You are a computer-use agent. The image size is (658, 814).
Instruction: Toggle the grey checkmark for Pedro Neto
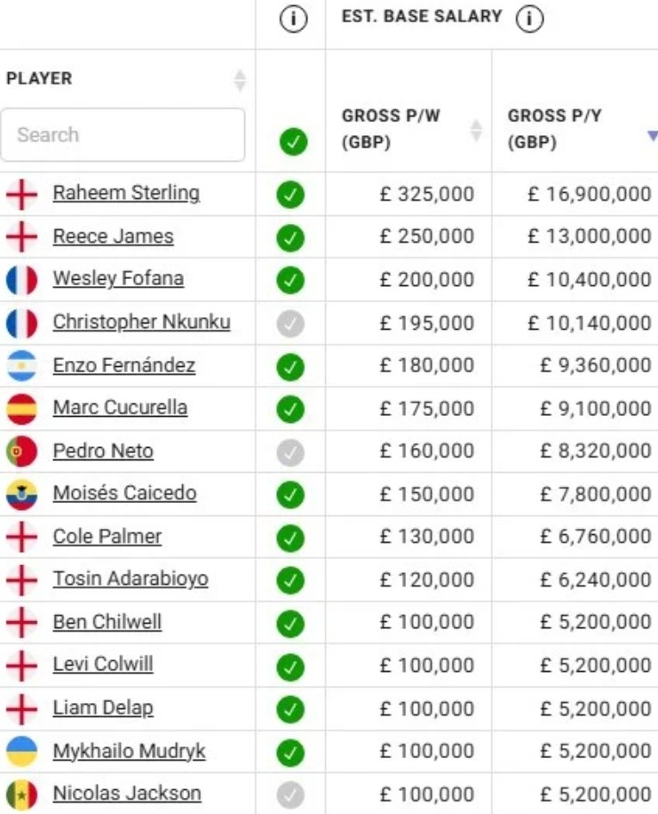coord(290,452)
